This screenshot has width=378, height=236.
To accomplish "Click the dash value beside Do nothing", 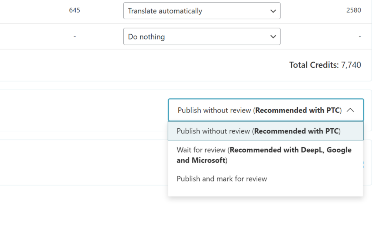I will (360, 36).
